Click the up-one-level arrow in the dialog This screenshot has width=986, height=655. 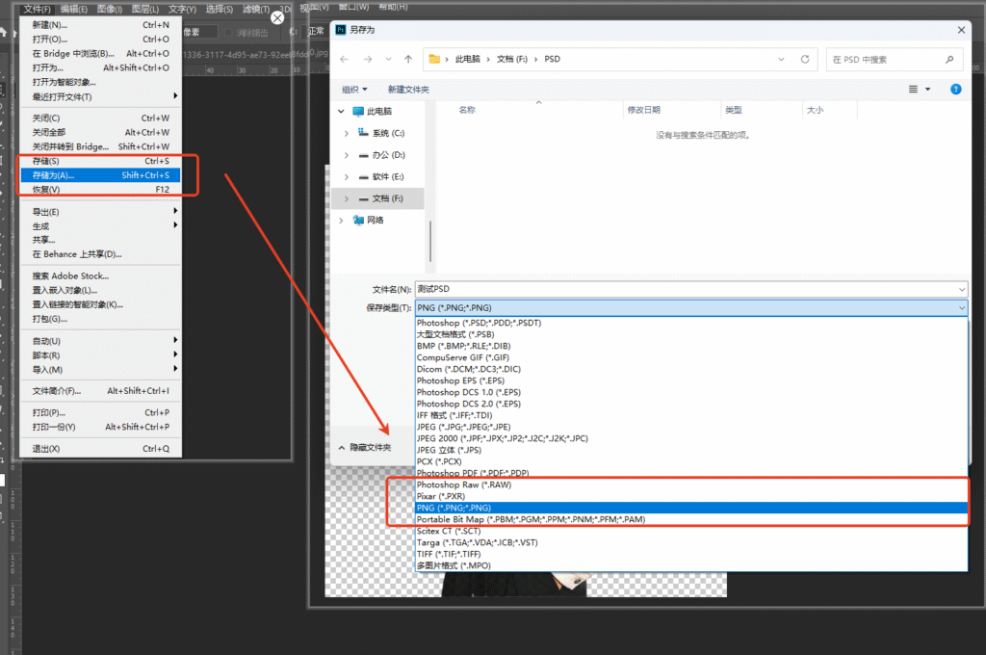click(x=408, y=60)
